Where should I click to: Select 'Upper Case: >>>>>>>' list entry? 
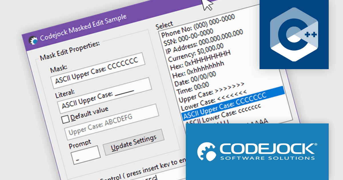(212, 93)
